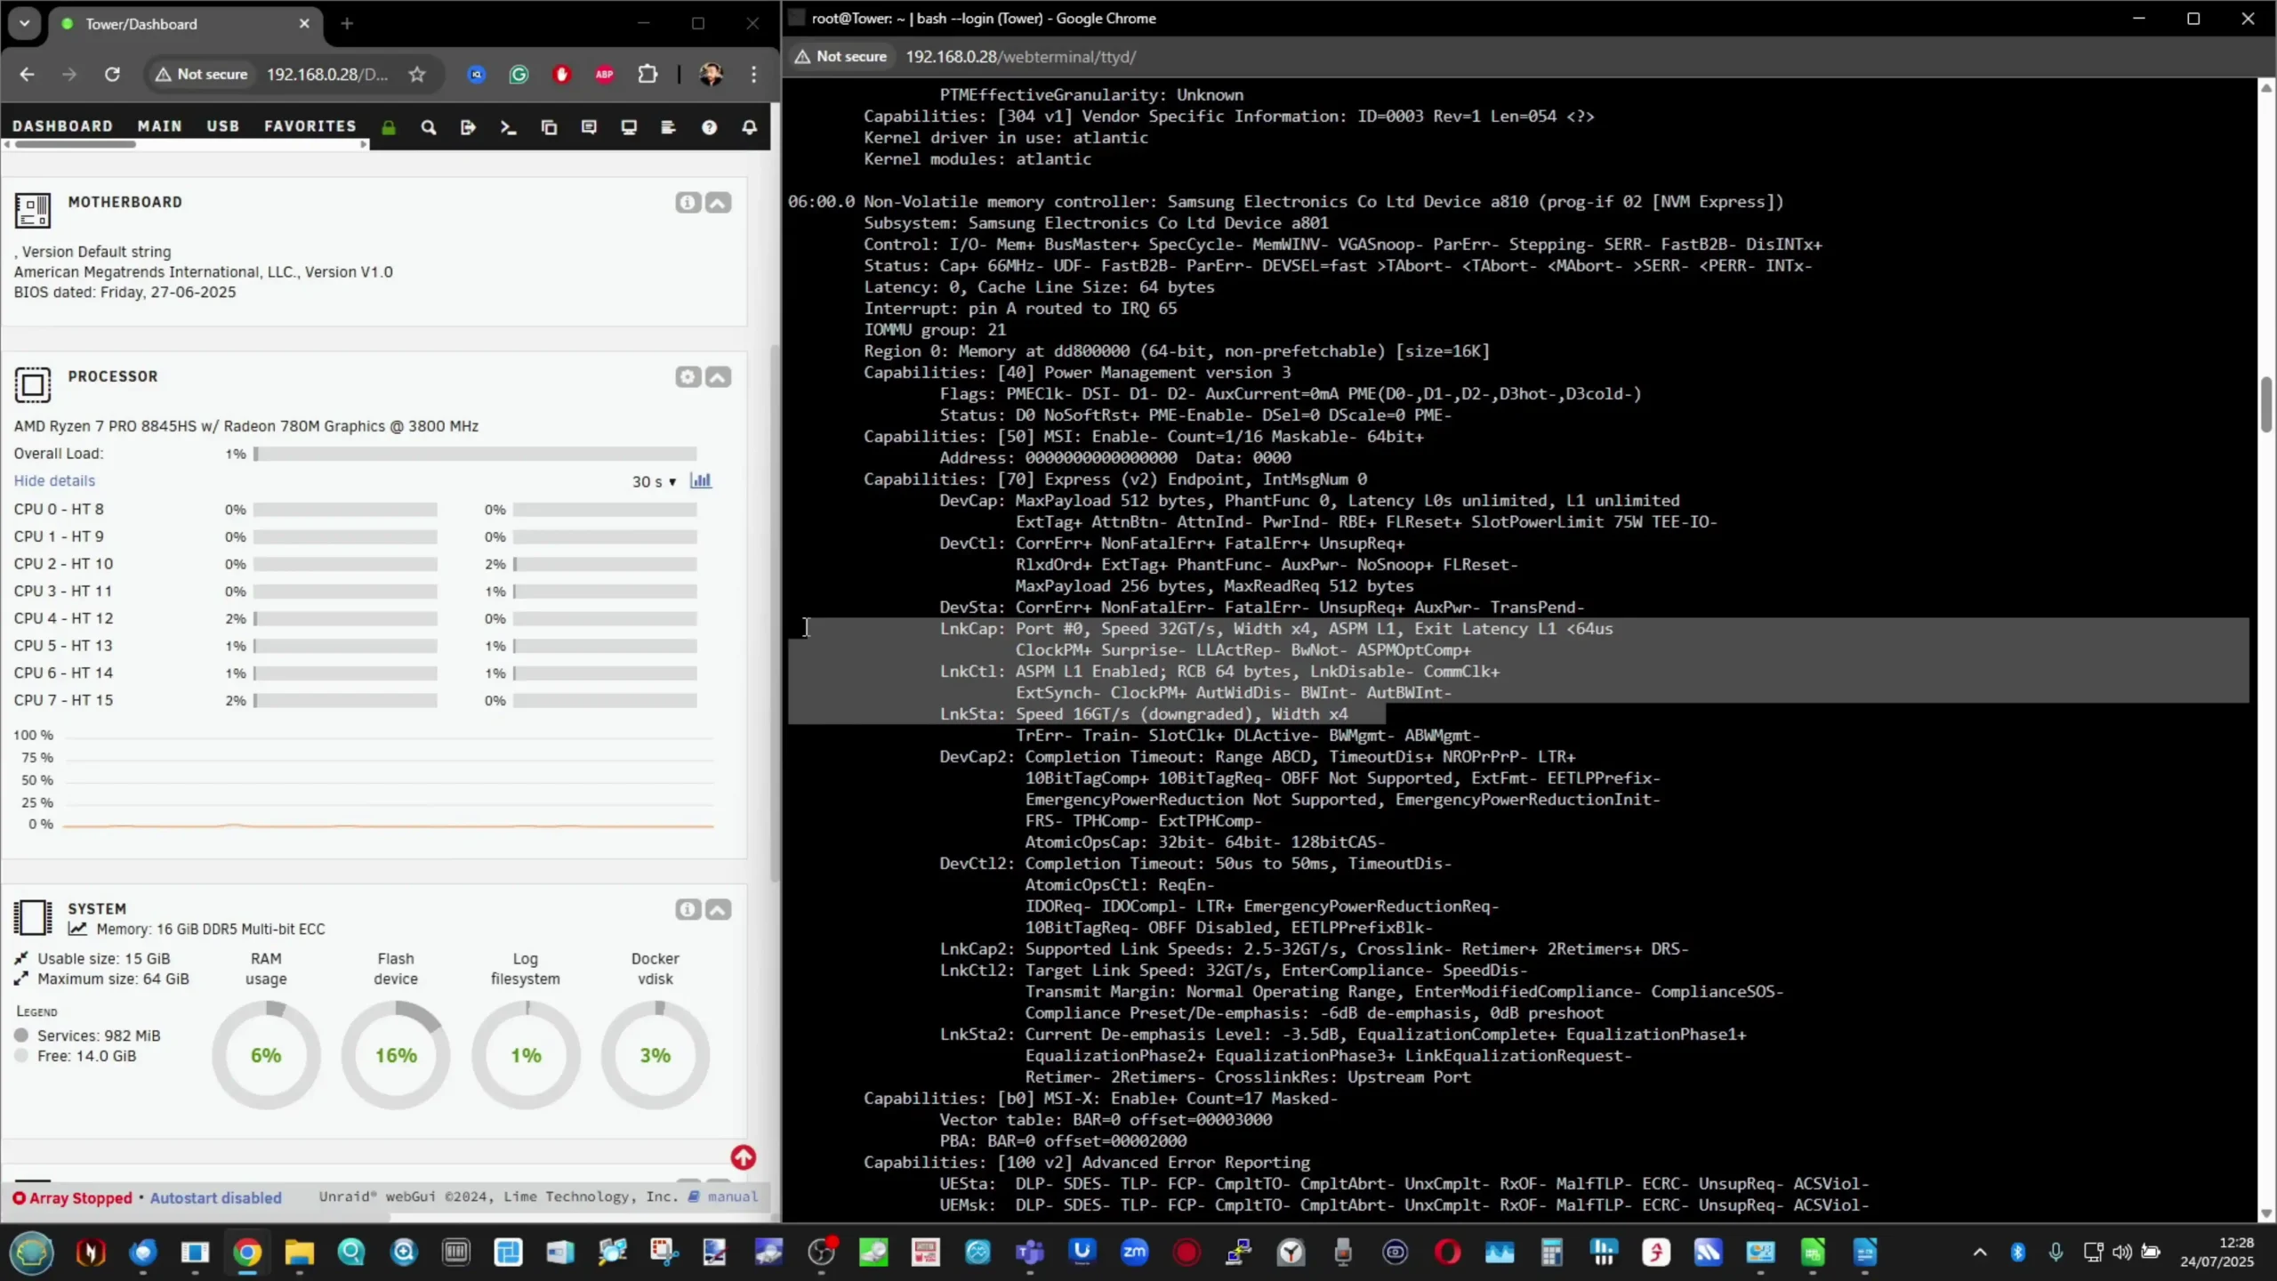Click the Memory chart icon in the System panel

click(77, 929)
